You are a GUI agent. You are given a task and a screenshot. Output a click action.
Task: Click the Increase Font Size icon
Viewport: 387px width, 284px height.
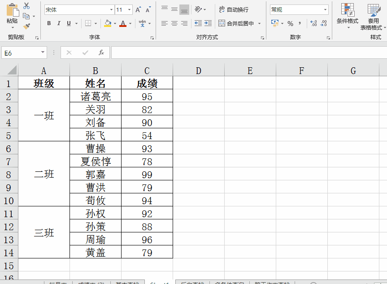tap(138, 9)
